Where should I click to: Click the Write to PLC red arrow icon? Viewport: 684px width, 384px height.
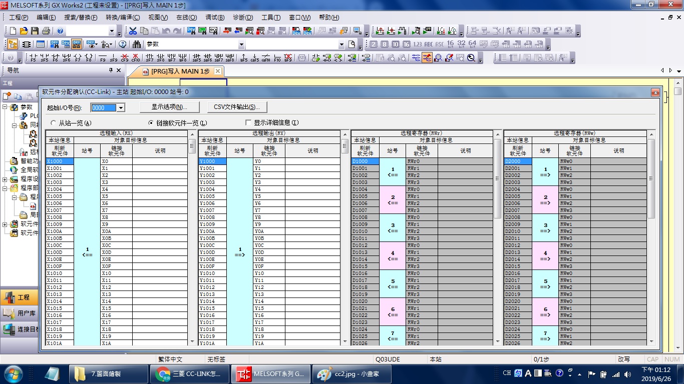[x=227, y=31]
